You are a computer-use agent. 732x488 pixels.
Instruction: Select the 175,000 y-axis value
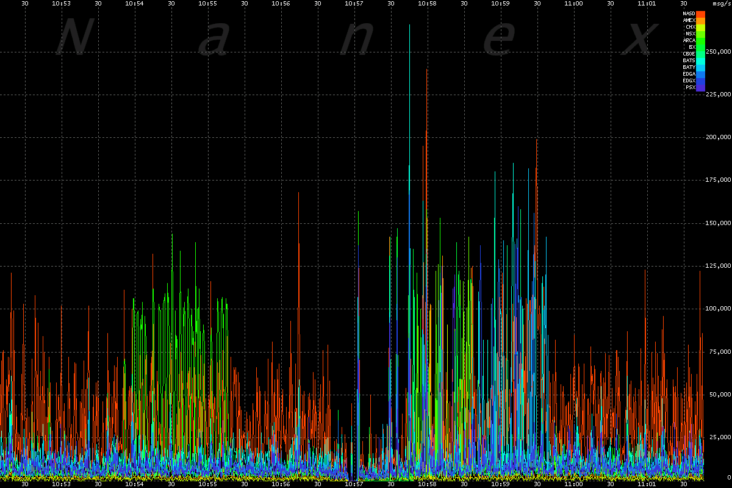pyautogui.click(x=718, y=180)
